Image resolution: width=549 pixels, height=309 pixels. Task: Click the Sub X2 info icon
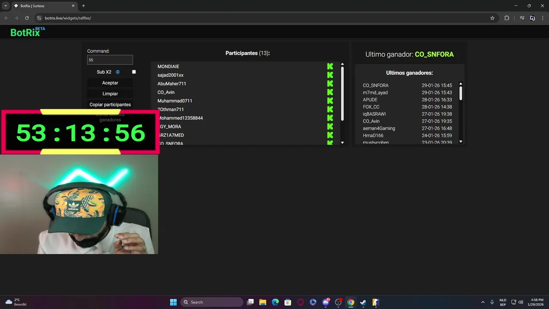click(x=118, y=72)
